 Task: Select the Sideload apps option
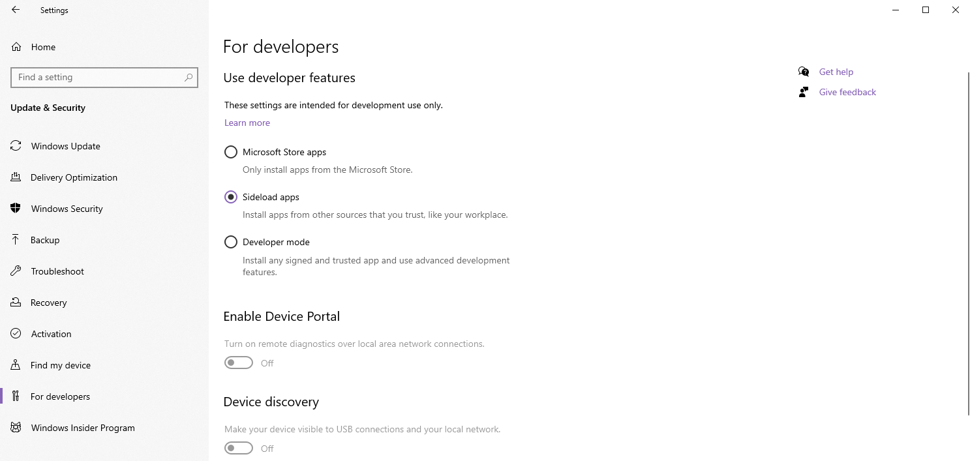pyautogui.click(x=230, y=197)
